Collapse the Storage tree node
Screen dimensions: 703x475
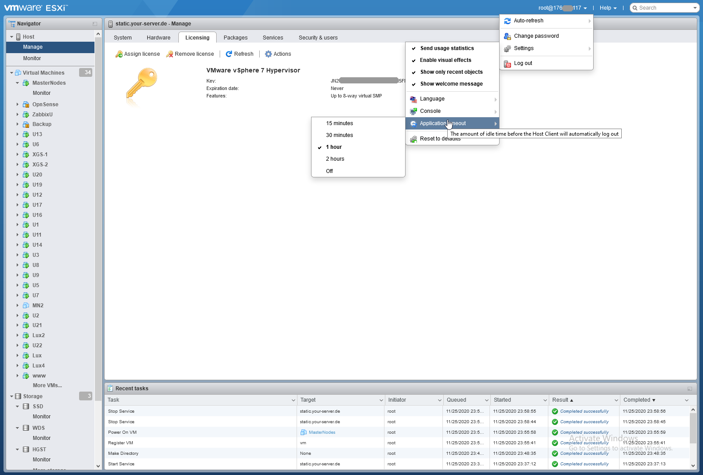pos(12,396)
